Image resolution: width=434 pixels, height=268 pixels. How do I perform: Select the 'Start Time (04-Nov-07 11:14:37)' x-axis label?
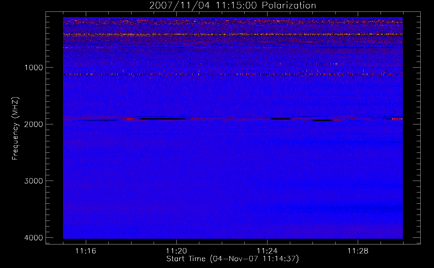pos(233,259)
